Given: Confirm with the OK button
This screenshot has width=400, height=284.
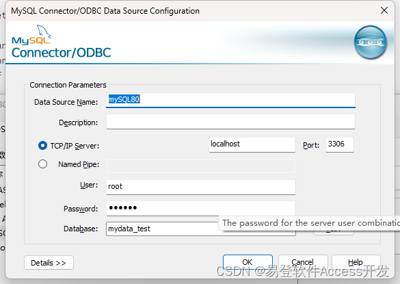Looking at the screenshot, I should click(x=248, y=262).
